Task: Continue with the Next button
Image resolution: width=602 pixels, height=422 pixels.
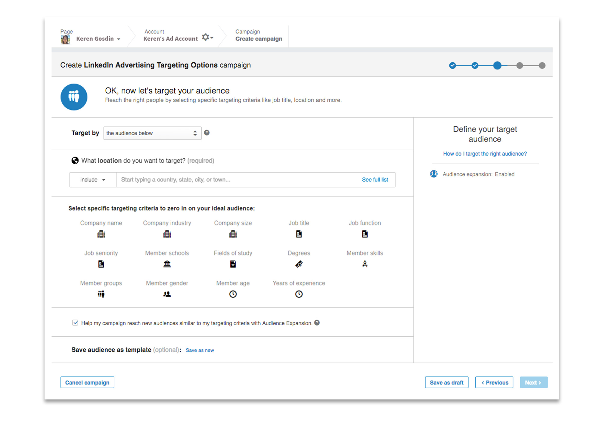Action: pyautogui.click(x=534, y=382)
